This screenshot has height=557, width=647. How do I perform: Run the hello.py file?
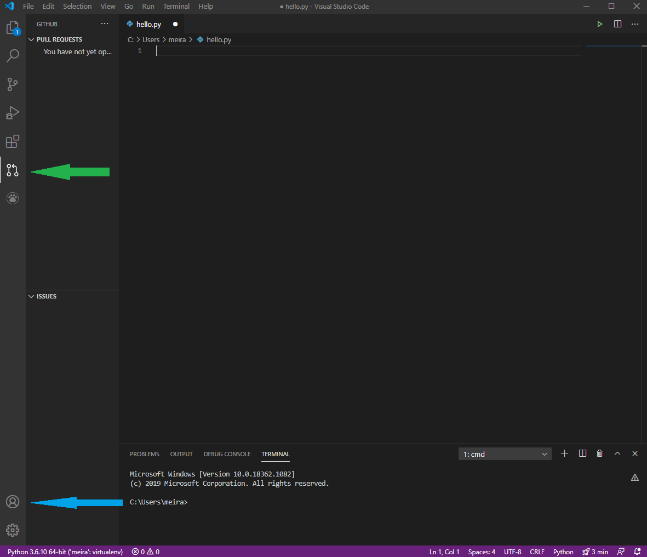[599, 24]
